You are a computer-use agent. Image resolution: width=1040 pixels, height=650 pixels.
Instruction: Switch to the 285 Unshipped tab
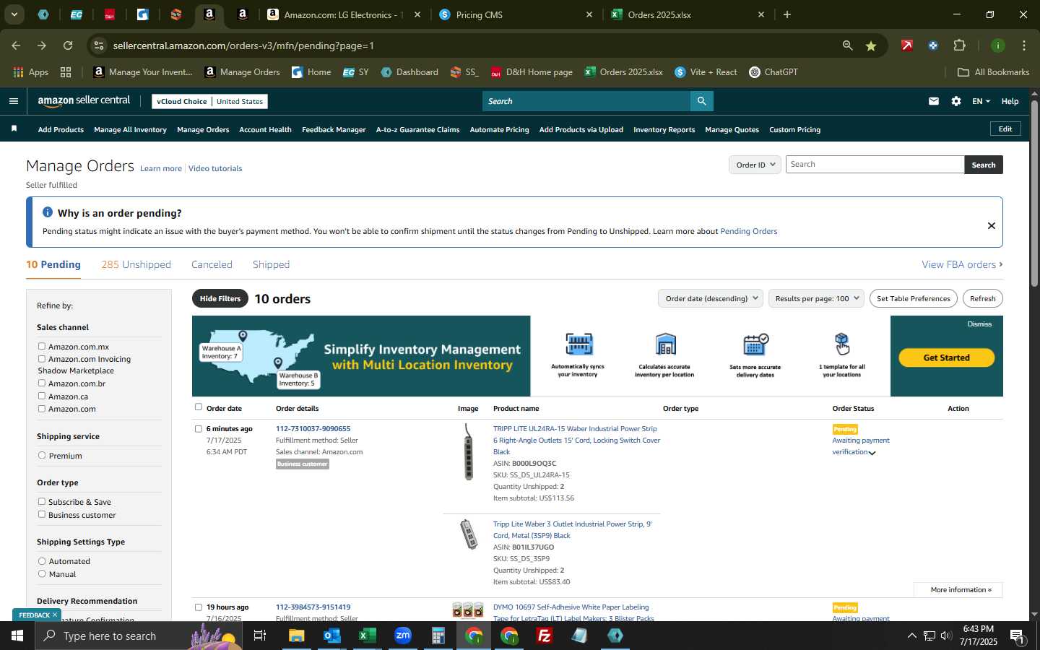click(x=136, y=265)
